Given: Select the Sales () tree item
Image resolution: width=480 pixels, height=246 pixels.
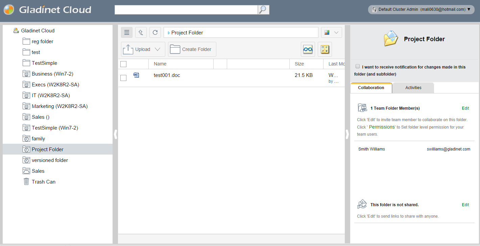Looking at the screenshot, I should click(41, 117).
